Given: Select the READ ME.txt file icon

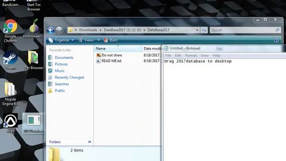Looking at the screenshot, I should coord(98,61).
